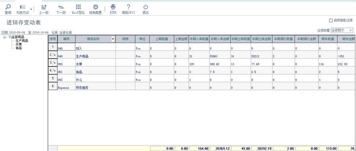Open the 列表方式 dropdown arrow

(31, 9)
